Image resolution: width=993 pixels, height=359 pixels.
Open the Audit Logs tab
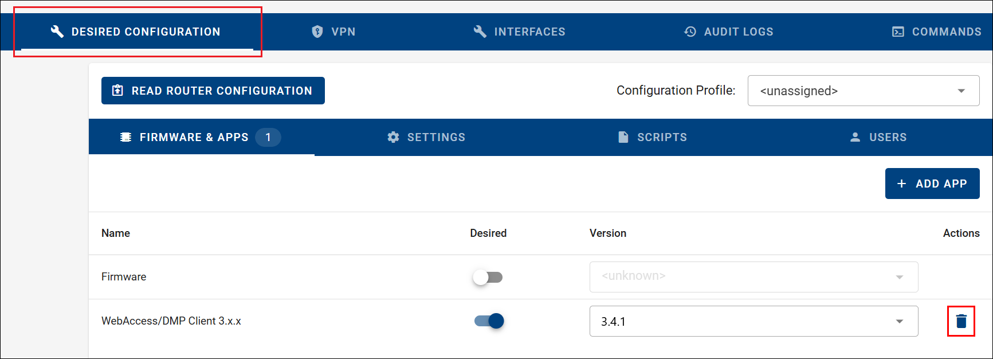tap(728, 32)
